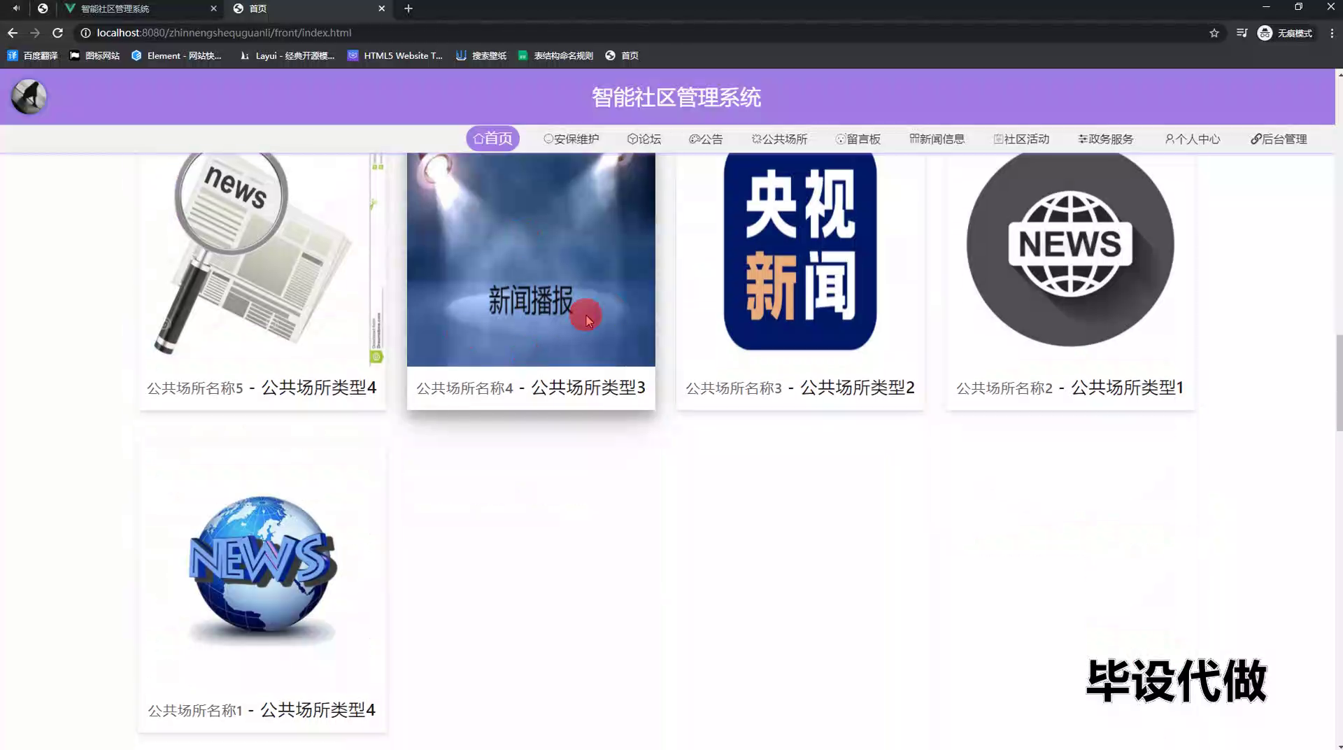The width and height of the screenshot is (1343, 750).
Task: Click the round user avatar logo
Action: (29, 97)
